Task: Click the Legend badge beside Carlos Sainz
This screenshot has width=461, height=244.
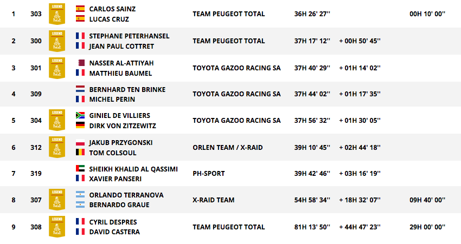Action: pos(57,14)
